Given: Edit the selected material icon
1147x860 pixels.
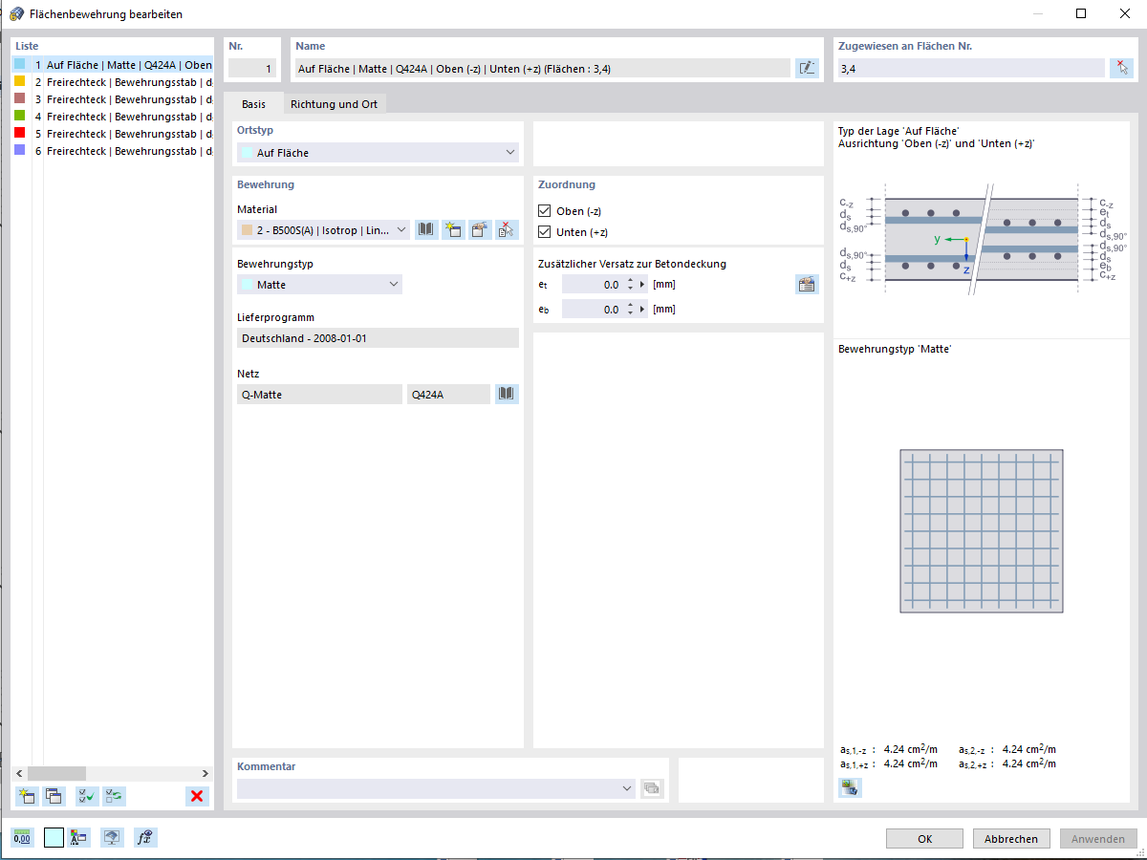Looking at the screenshot, I should [x=480, y=229].
